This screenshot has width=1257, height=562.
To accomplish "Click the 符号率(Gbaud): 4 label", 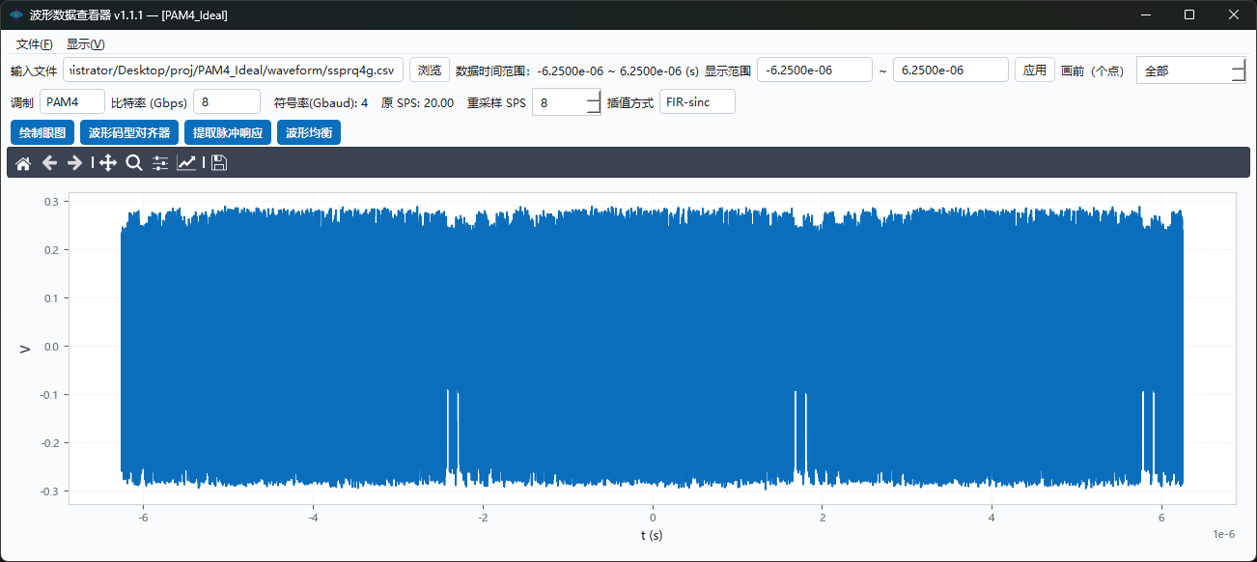I will click(x=321, y=102).
